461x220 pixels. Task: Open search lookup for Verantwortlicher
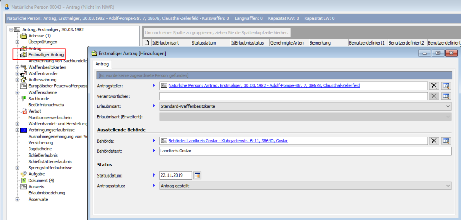point(446,96)
